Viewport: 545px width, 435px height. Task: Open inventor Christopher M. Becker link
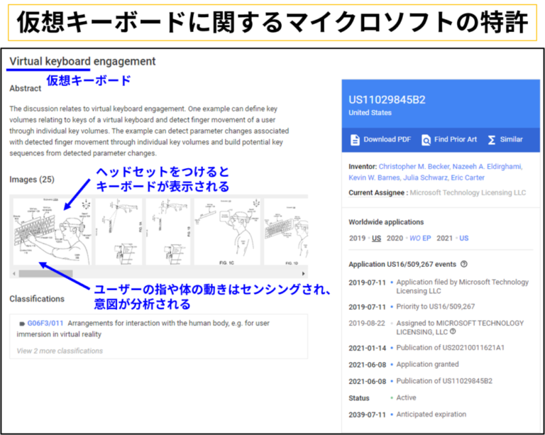click(x=414, y=167)
